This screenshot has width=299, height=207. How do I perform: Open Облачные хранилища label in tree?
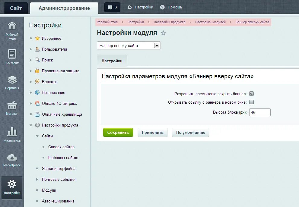pos(62,114)
